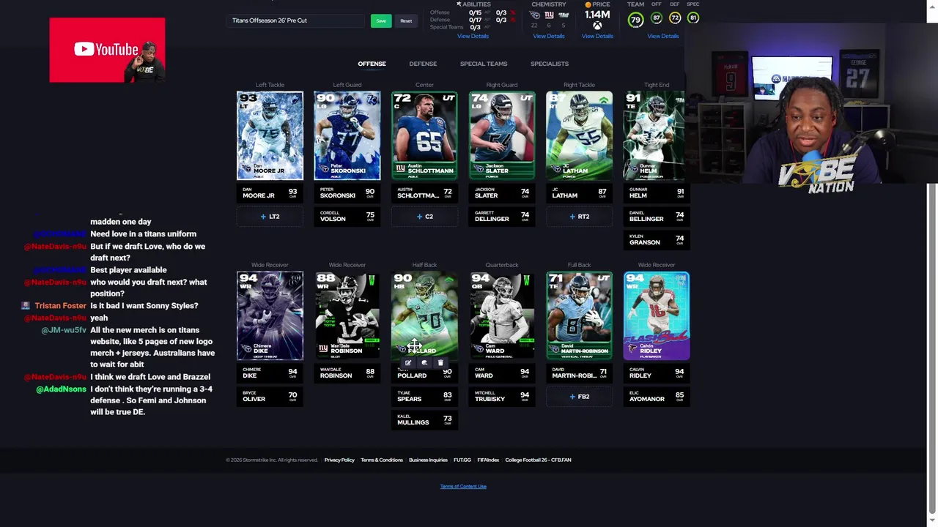Select the Peter Skoronski left guard card
The image size is (938, 527).
[x=347, y=135]
